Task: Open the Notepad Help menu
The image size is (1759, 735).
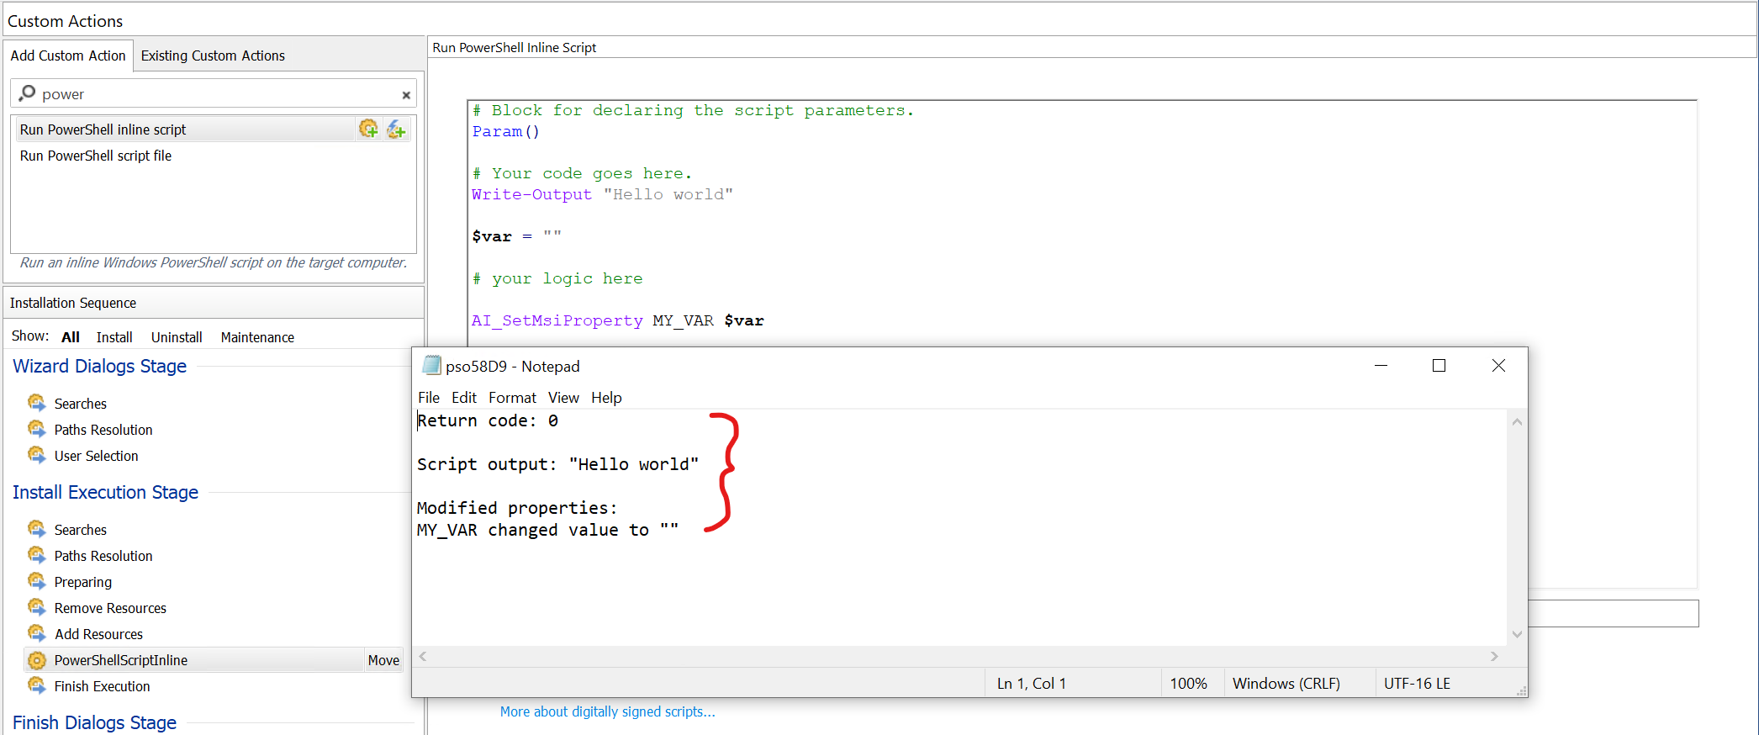Action: (x=606, y=398)
